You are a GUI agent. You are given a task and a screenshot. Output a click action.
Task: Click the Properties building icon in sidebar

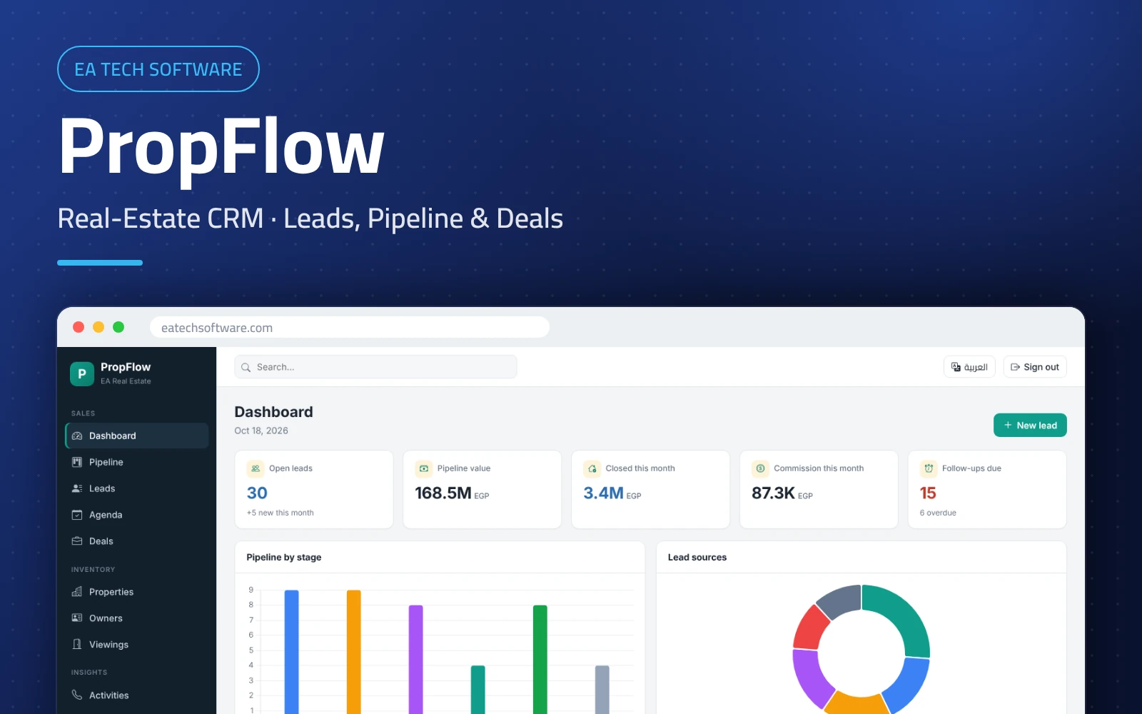77,592
